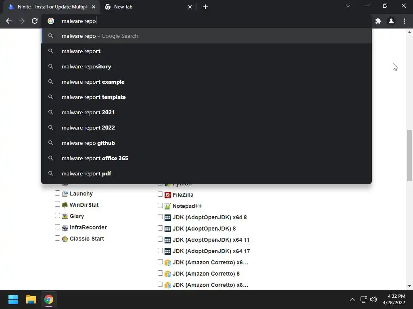The width and height of the screenshot is (413, 309).
Task: Close the New Tab tab
Action: point(190,7)
